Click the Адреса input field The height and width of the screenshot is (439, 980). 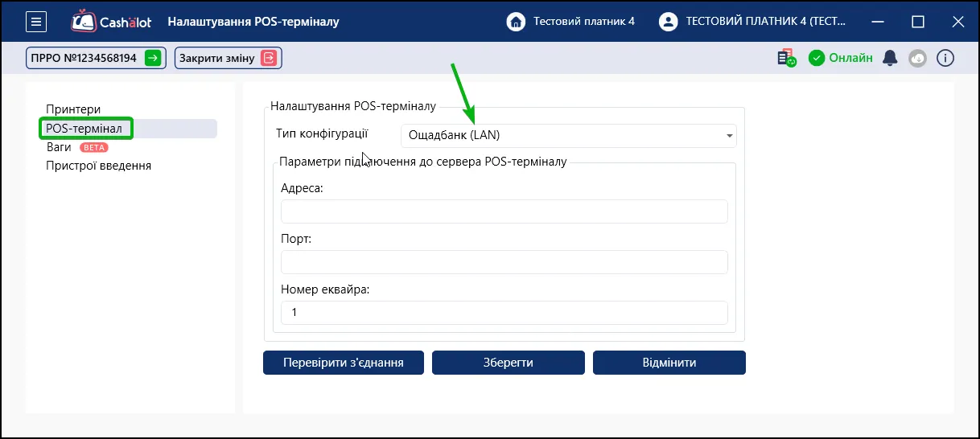(x=504, y=211)
